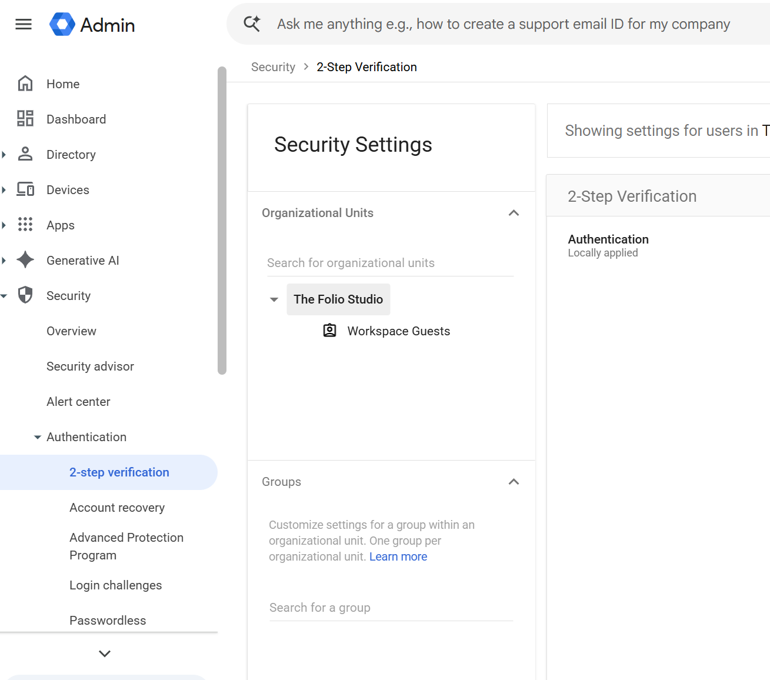Click the Security breadcrumb link
This screenshot has height=680, width=770.
(273, 67)
